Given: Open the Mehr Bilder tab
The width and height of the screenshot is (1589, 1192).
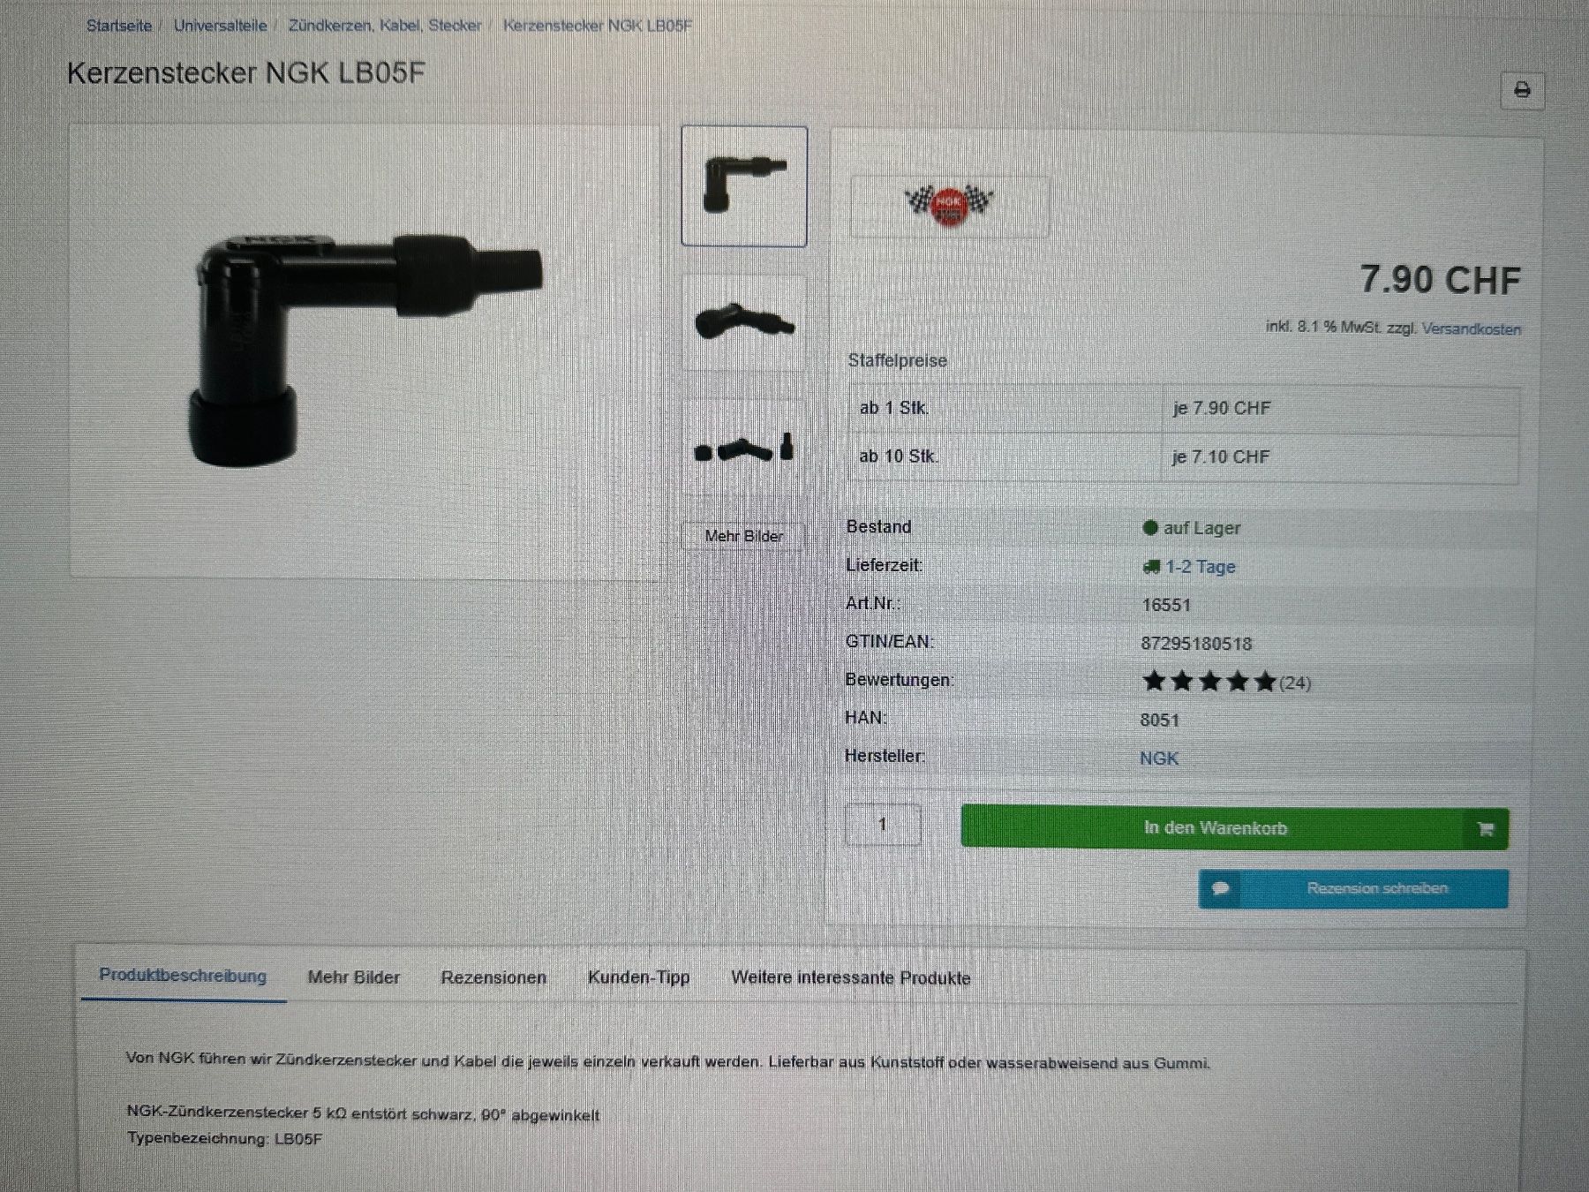Looking at the screenshot, I should pos(353,977).
